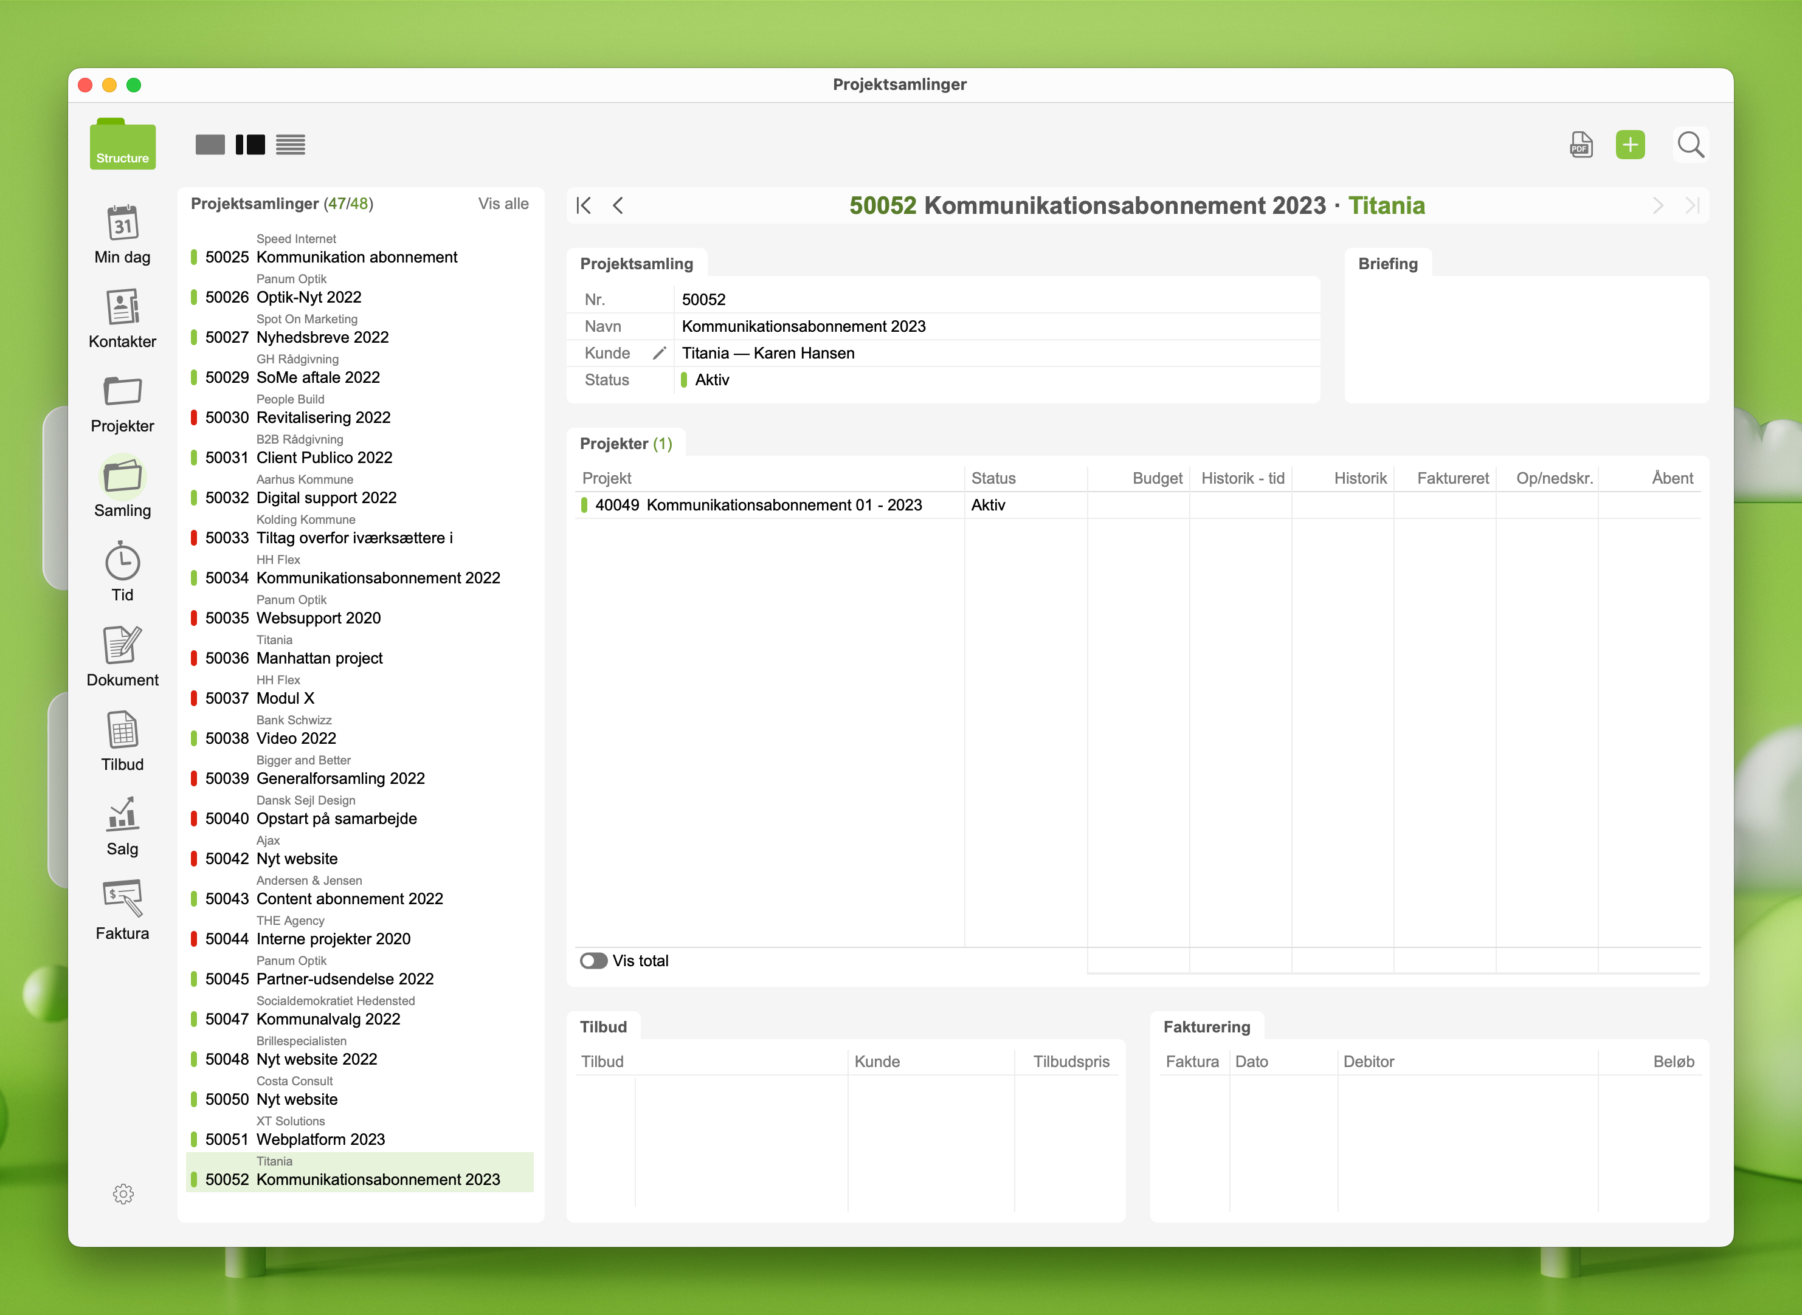Open the Kontakter sidebar icon

point(123,308)
